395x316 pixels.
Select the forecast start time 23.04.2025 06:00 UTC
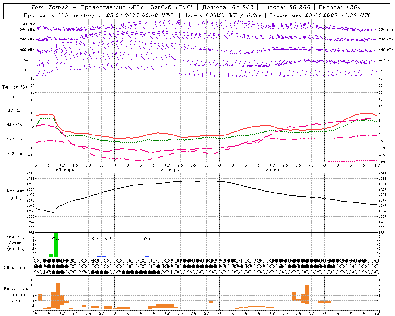coord(139,15)
